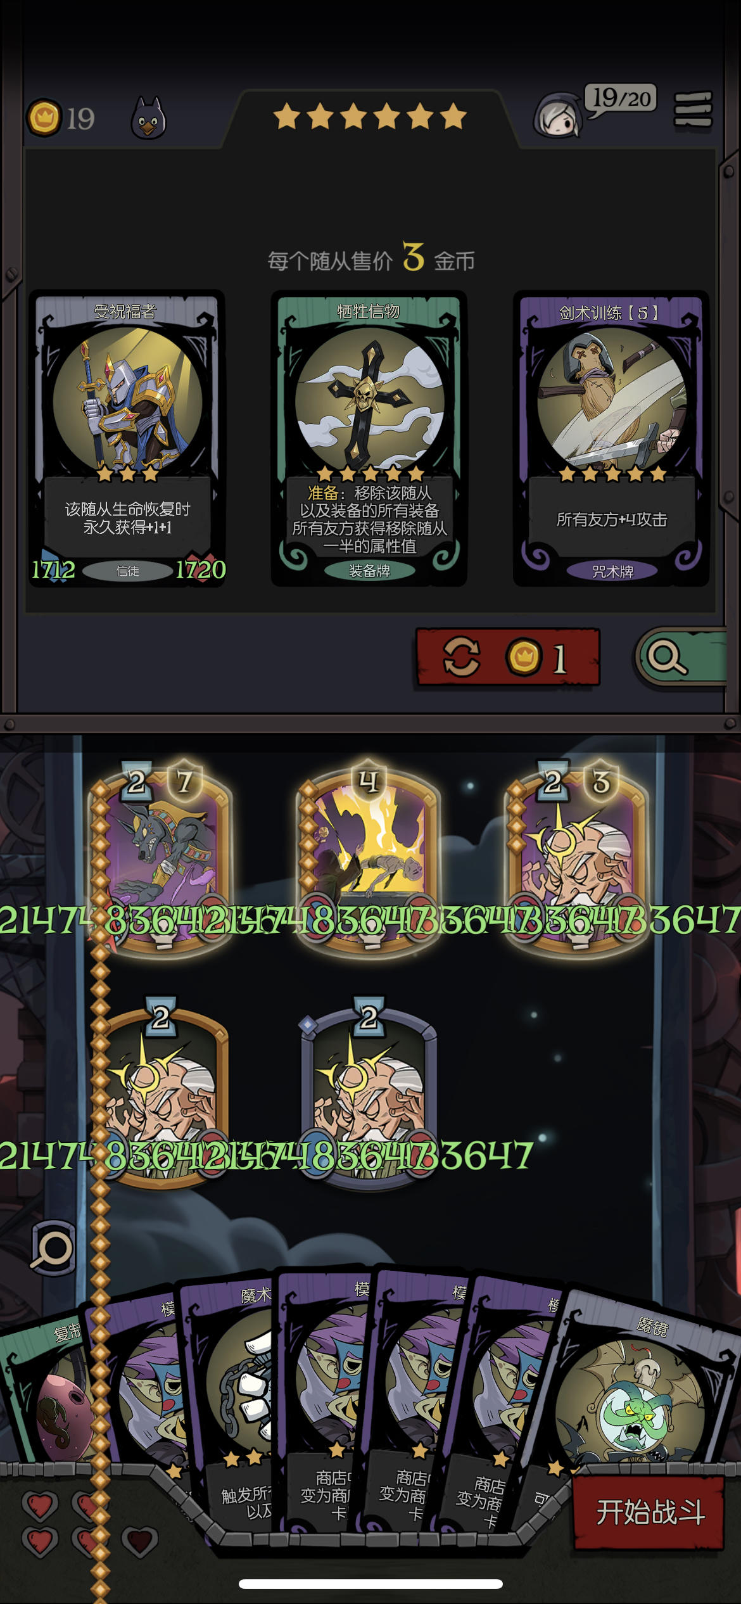Tap the blue bird pet icon

(148, 118)
